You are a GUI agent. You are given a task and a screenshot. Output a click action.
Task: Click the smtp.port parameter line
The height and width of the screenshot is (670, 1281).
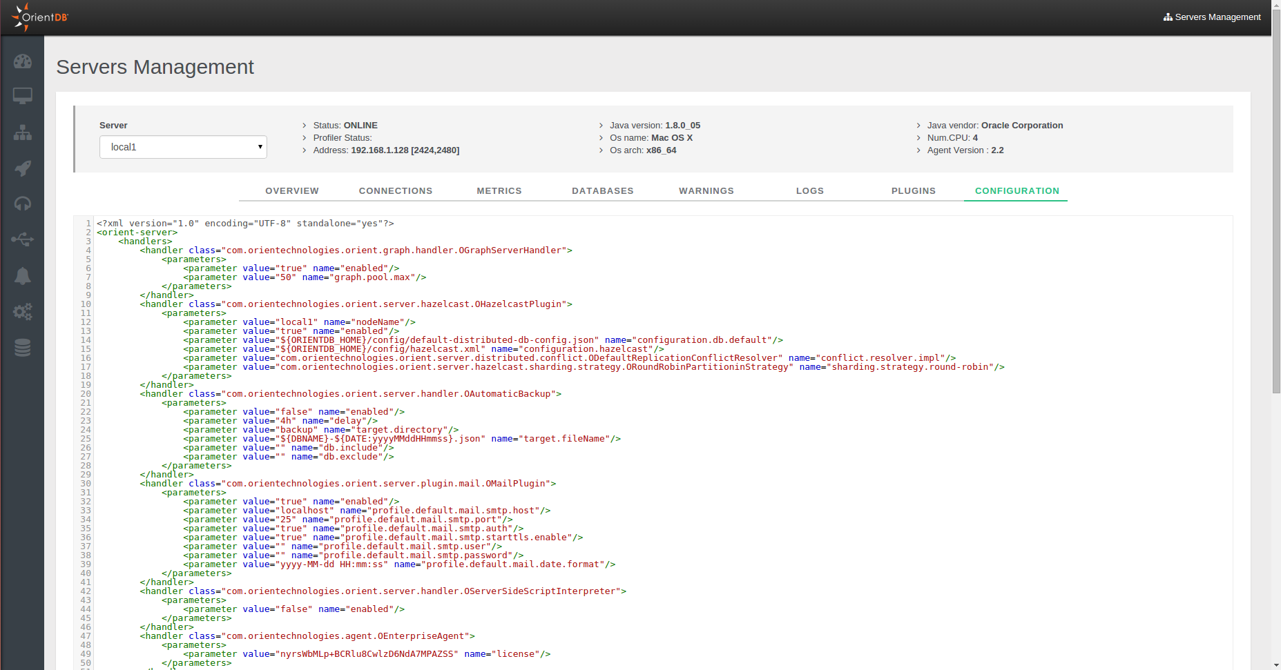[348, 520]
